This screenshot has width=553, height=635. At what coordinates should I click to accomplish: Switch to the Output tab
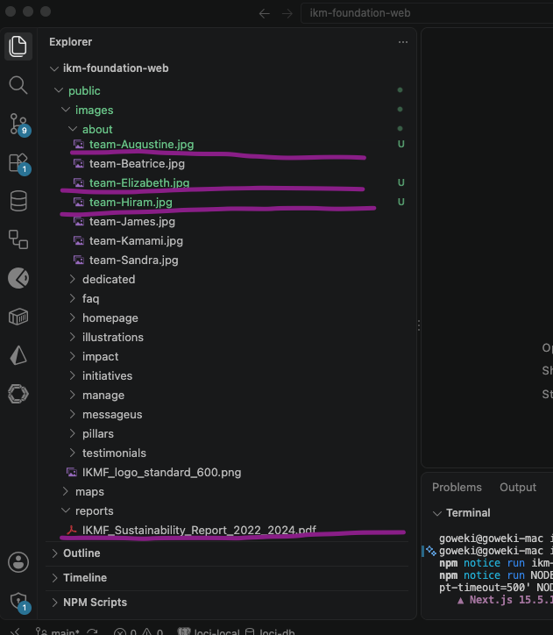click(x=518, y=487)
